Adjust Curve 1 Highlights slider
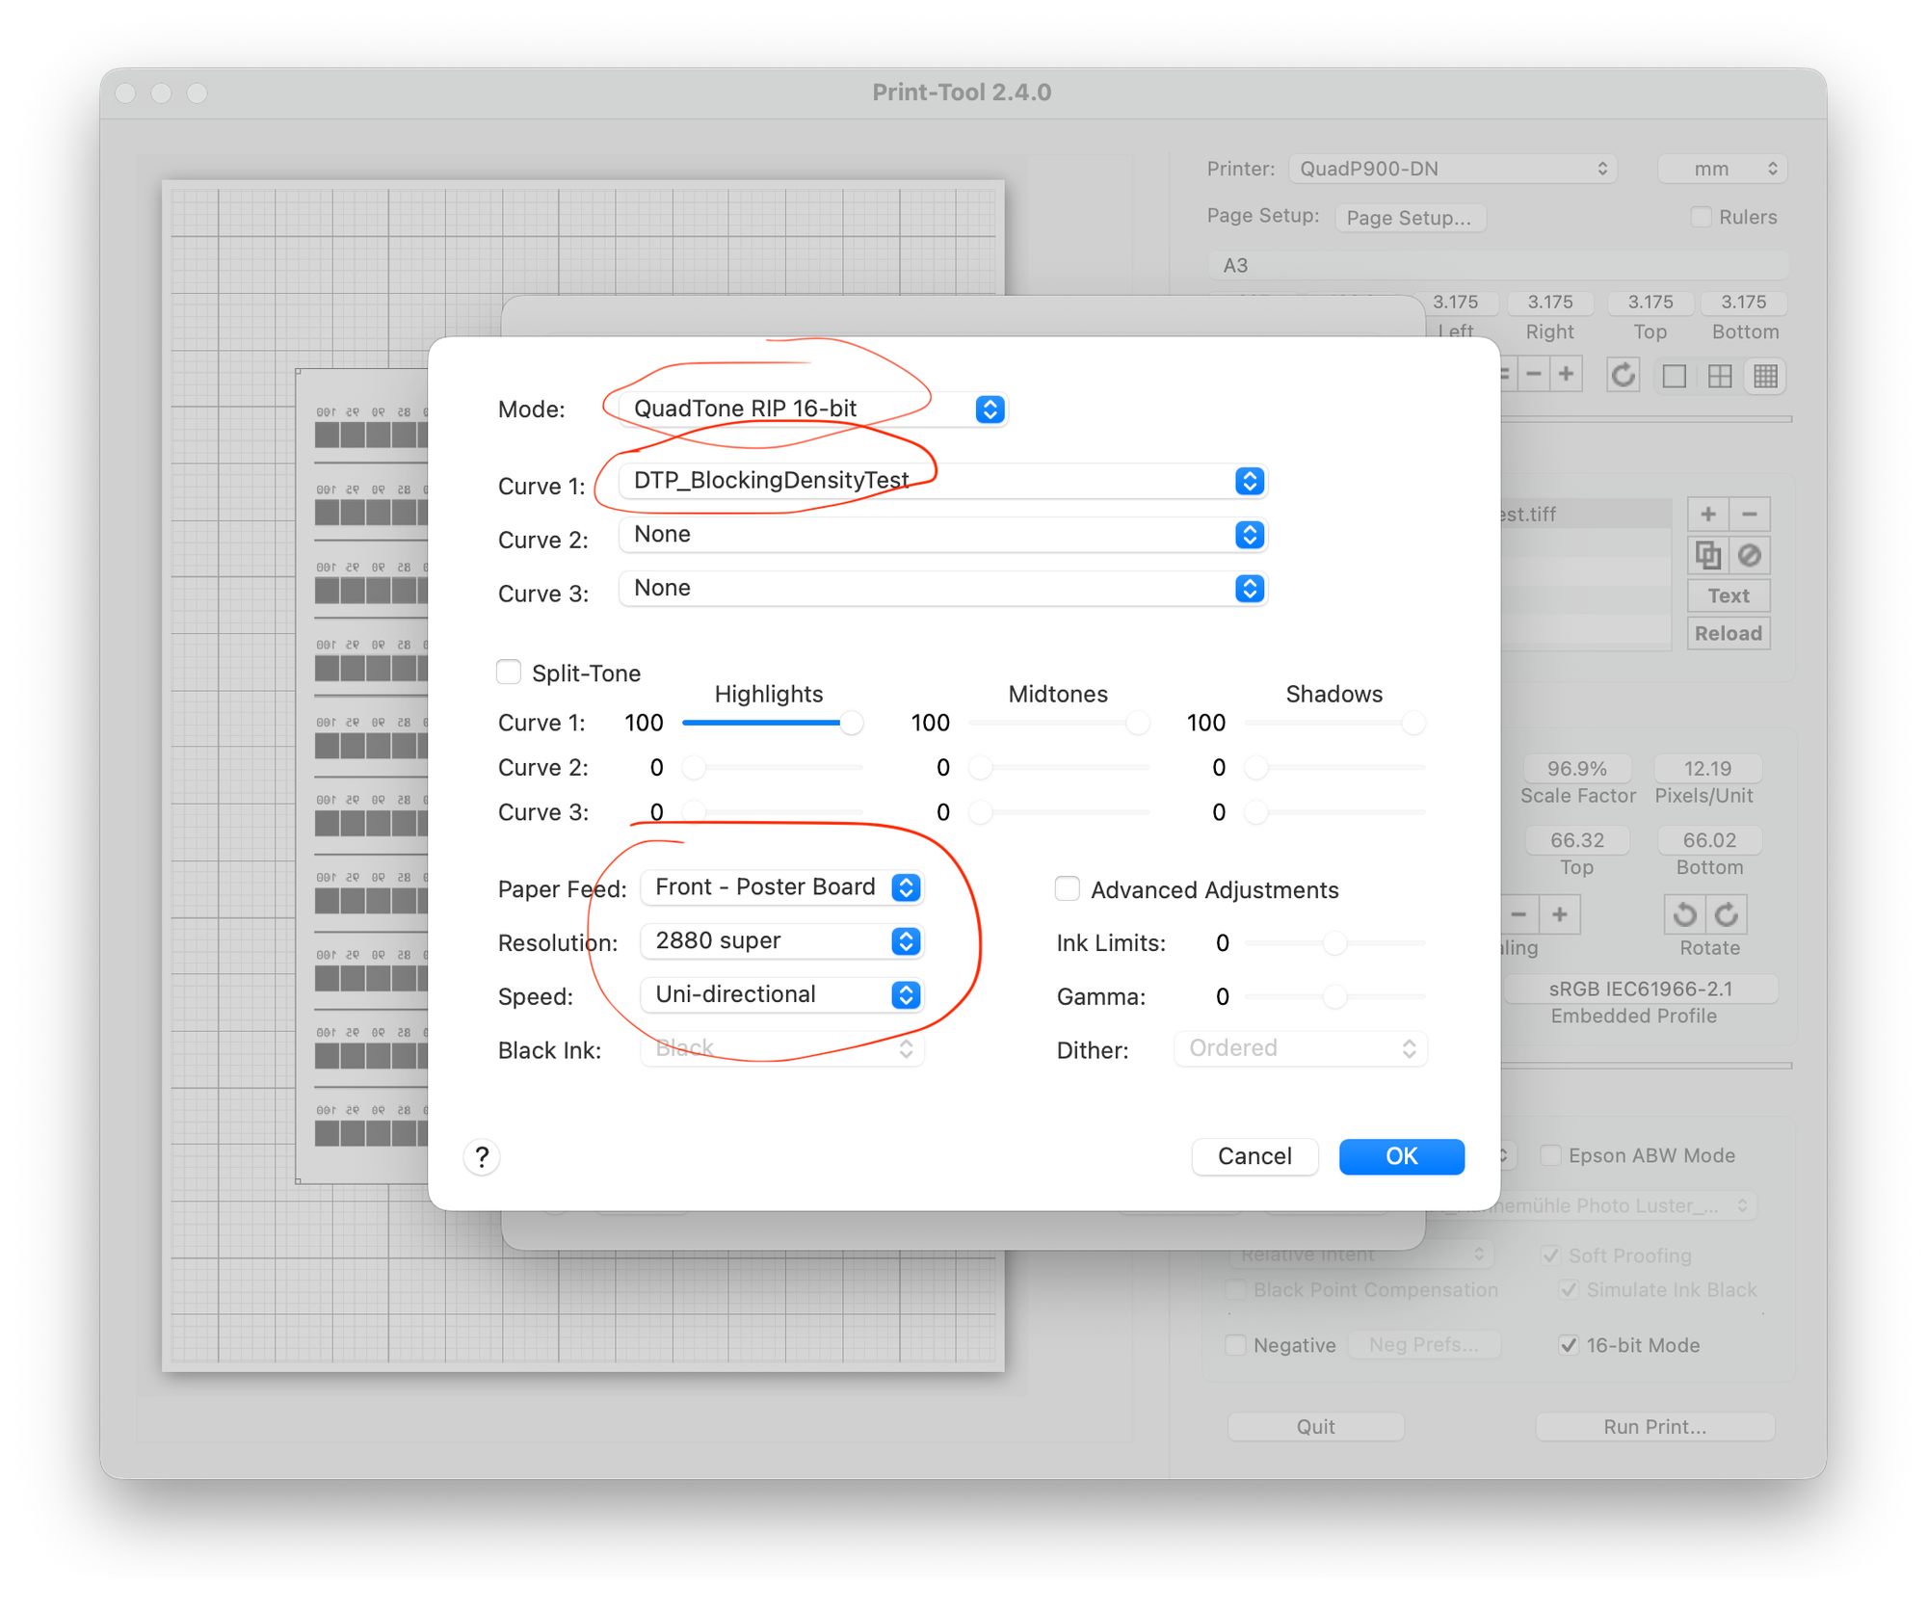The height and width of the screenshot is (1612, 1927). pos(772,723)
